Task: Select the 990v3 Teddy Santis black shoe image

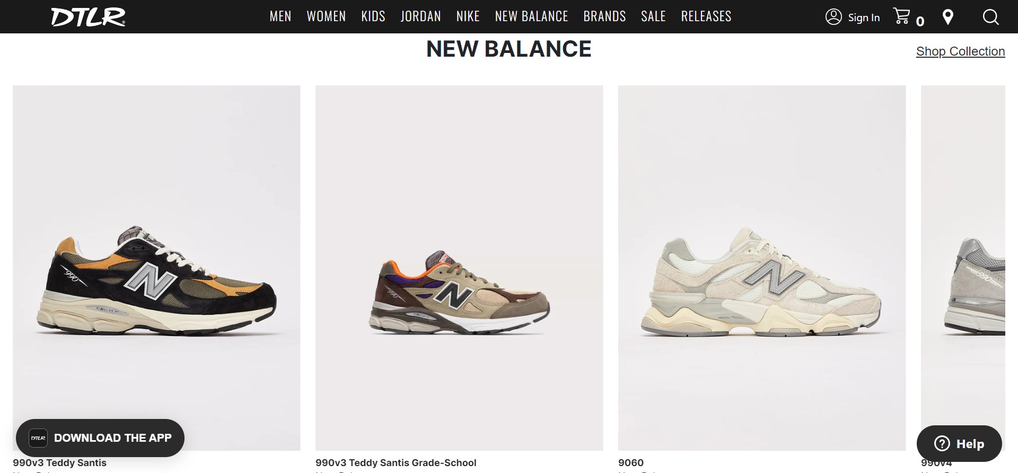Action: (156, 268)
